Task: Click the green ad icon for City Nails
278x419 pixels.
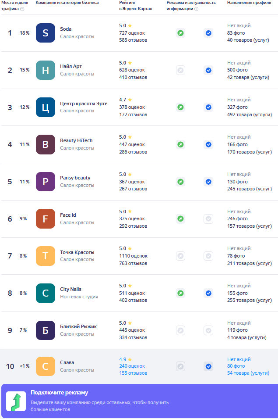Action: click(x=180, y=293)
